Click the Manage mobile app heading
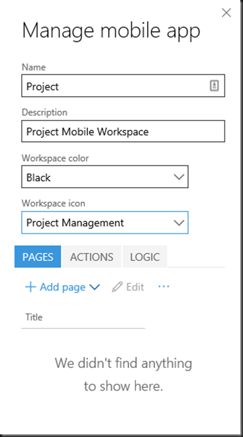The width and height of the screenshot is (243, 437). [x=111, y=31]
